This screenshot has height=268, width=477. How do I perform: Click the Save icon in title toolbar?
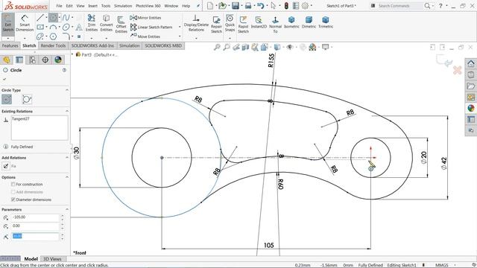[x=236, y=5]
